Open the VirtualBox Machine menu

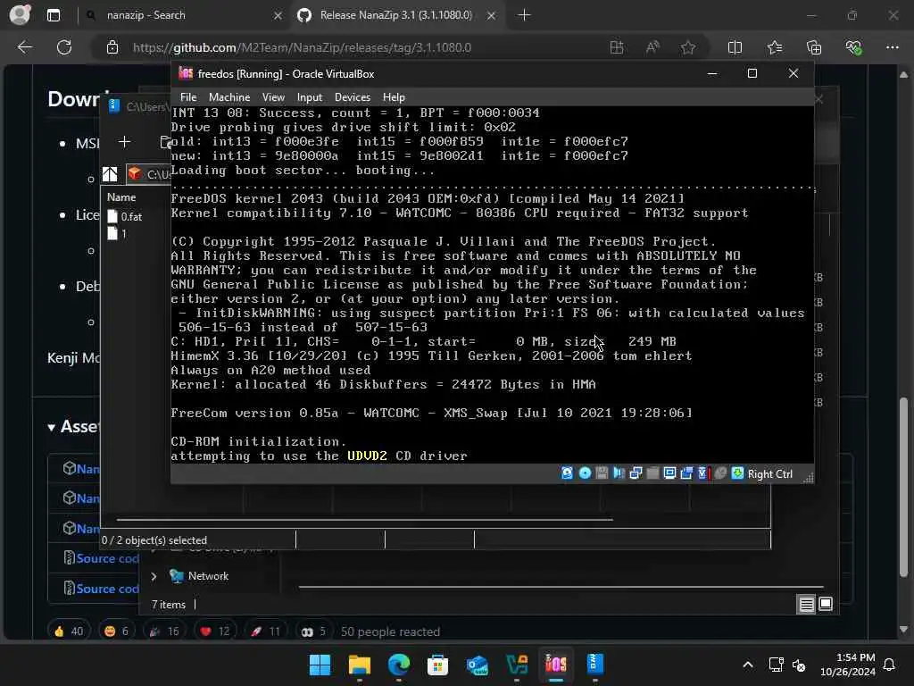[x=229, y=97]
